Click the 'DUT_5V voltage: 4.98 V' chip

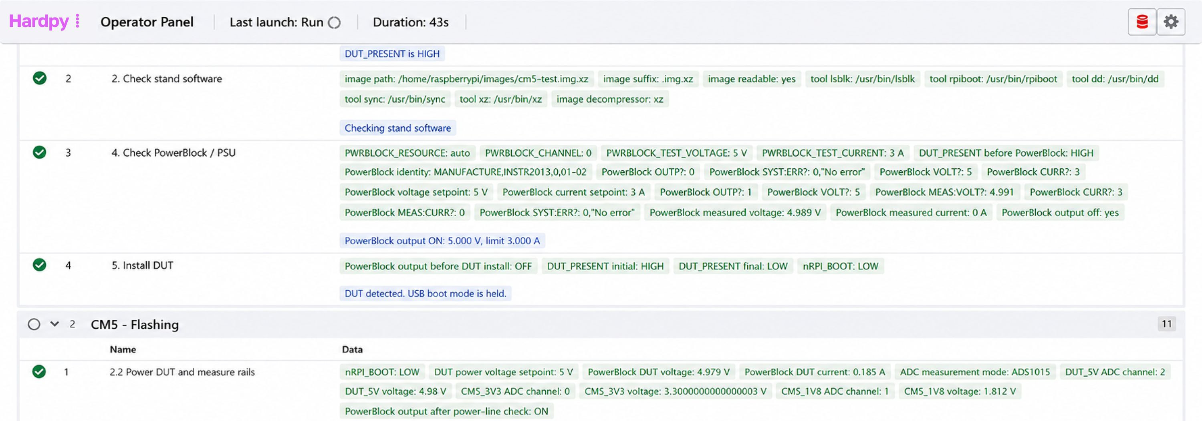click(x=395, y=392)
